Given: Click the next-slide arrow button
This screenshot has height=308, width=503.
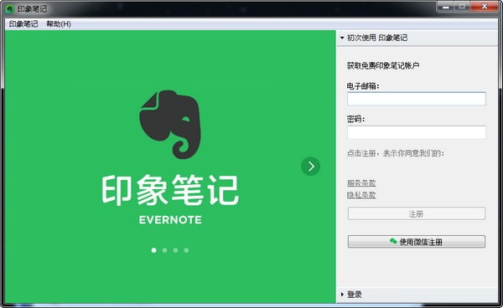Looking at the screenshot, I should (310, 167).
